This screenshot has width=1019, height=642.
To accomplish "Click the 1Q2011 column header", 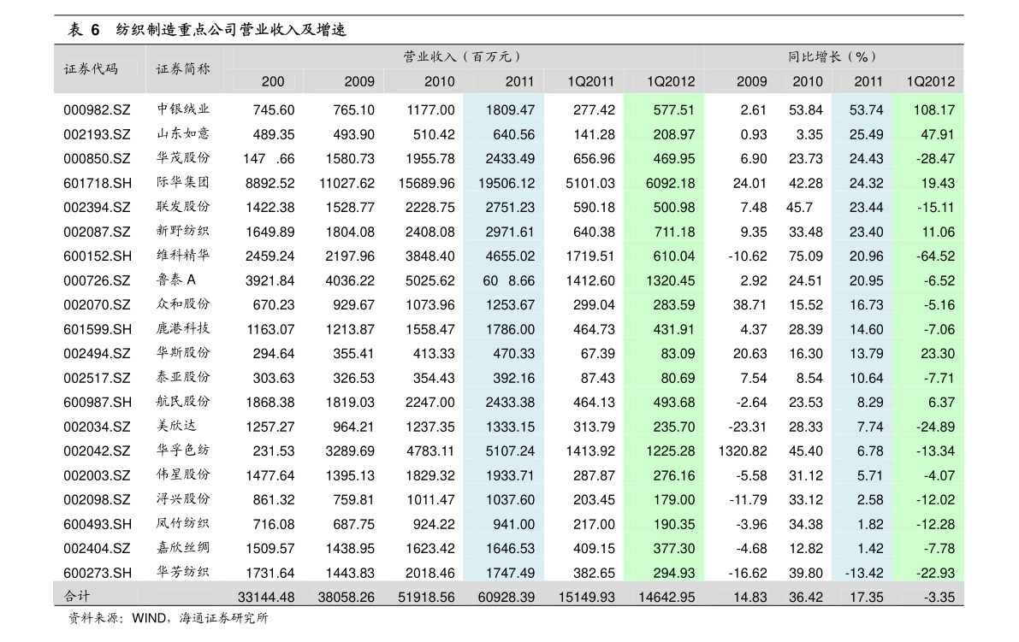I will [590, 82].
